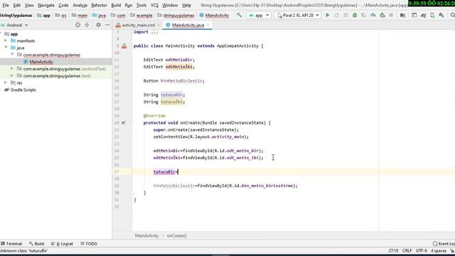The height and width of the screenshot is (256, 455).
Task: Click the '4 spaces' indent indicator
Action: point(439,251)
